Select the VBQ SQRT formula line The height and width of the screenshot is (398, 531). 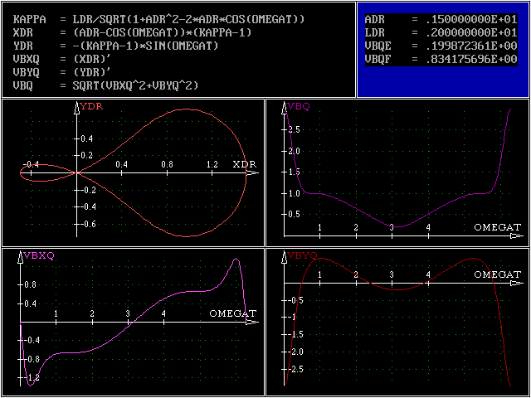pyautogui.click(x=106, y=85)
